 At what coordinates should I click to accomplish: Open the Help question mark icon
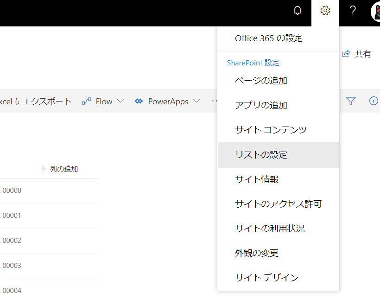point(353,10)
